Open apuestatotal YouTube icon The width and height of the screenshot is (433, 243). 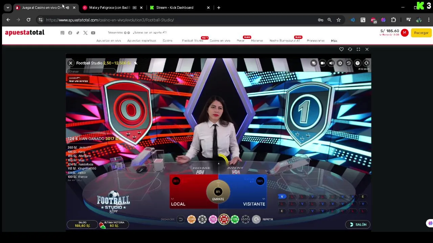coord(93,33)
